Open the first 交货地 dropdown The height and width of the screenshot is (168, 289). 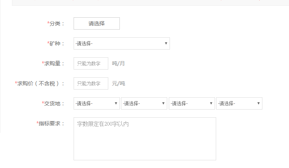point(96,103)
